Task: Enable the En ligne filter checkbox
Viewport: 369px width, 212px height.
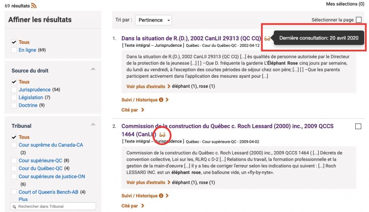Action: click(14, 50)
